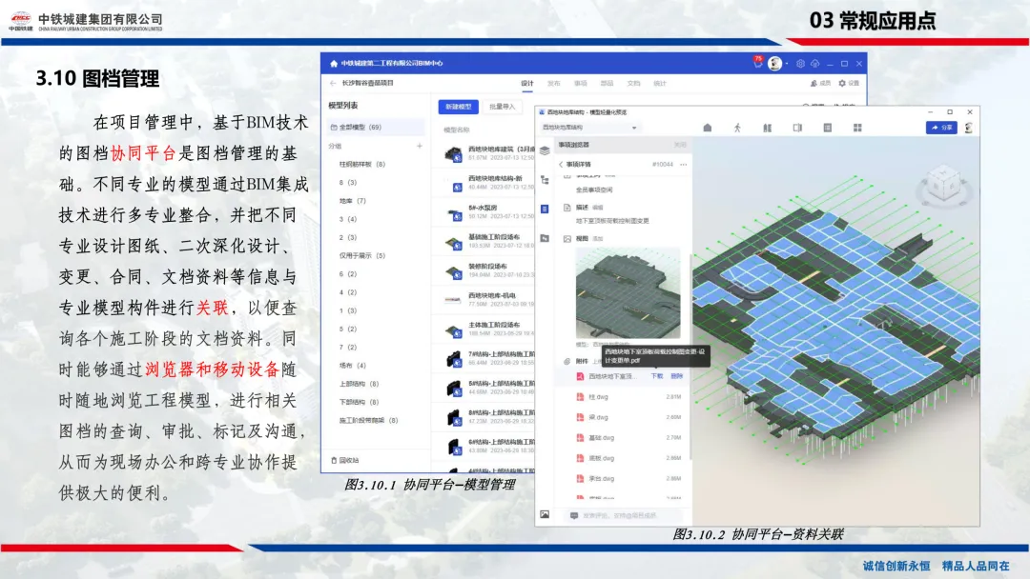1030x579 pixels.
Task: Select 全部模型 (69) in model list
Action: click(x=376, y=128)
